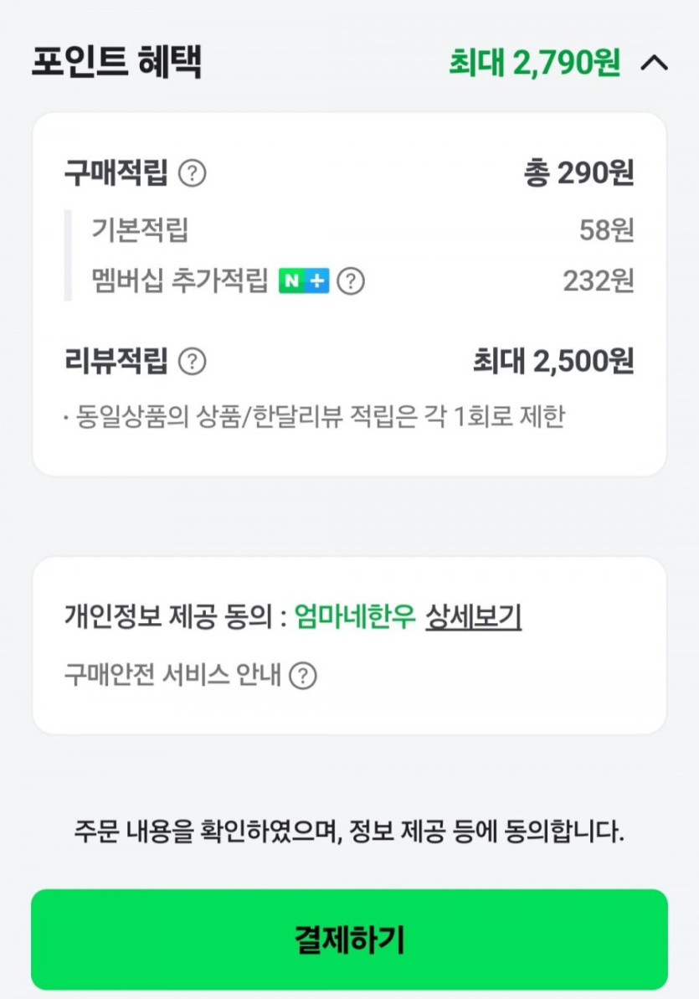Screen dimensions: 699x999
Task: Click the 리뷰적립 label text
Action: pyautogui.click(x=116, y=362)
